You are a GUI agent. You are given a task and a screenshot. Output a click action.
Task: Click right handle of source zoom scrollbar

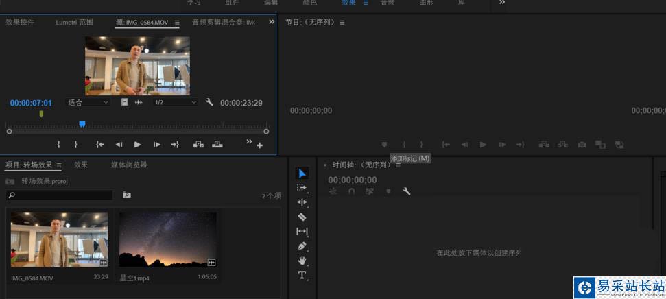pyautogui.click(x=266, y=132)
